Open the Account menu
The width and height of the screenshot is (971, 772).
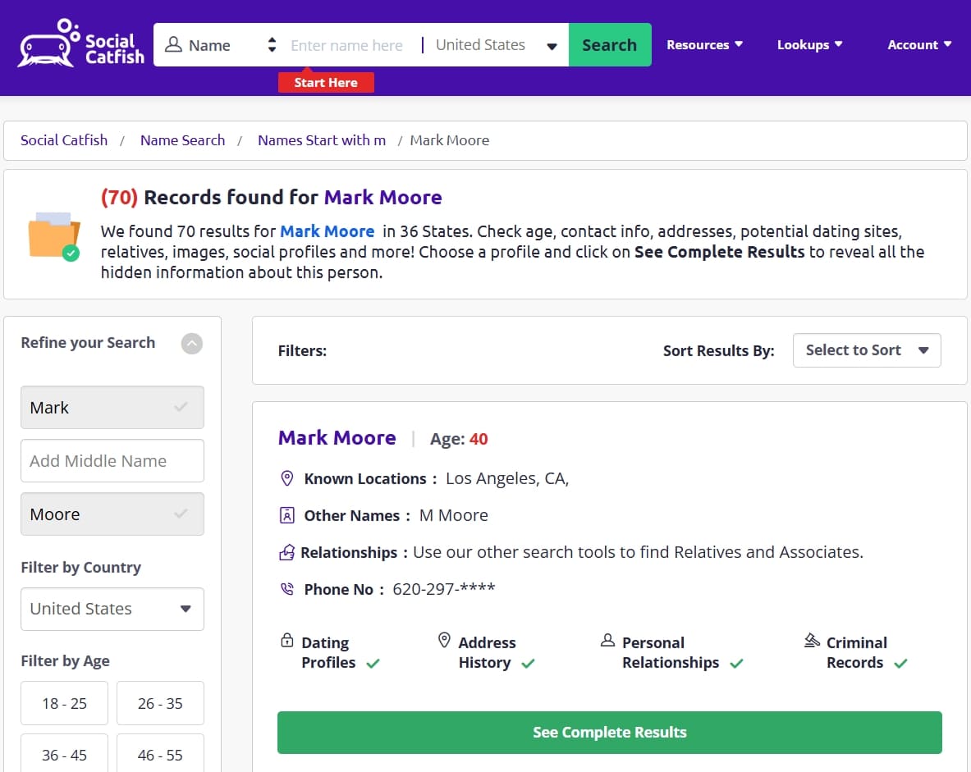click(x=919, y=44)
